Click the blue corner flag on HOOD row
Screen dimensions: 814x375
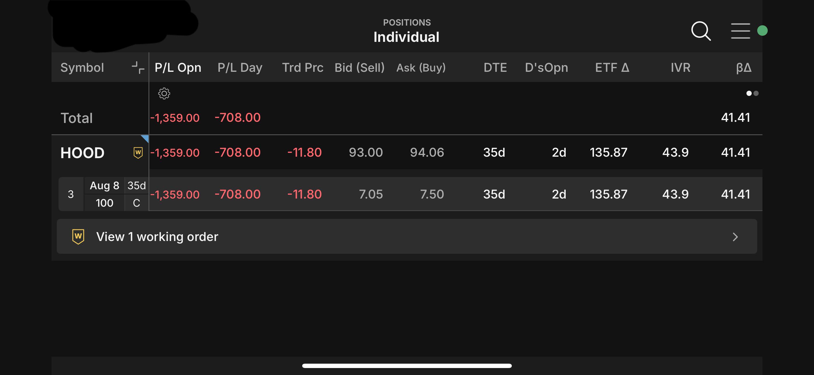point(145,138)
